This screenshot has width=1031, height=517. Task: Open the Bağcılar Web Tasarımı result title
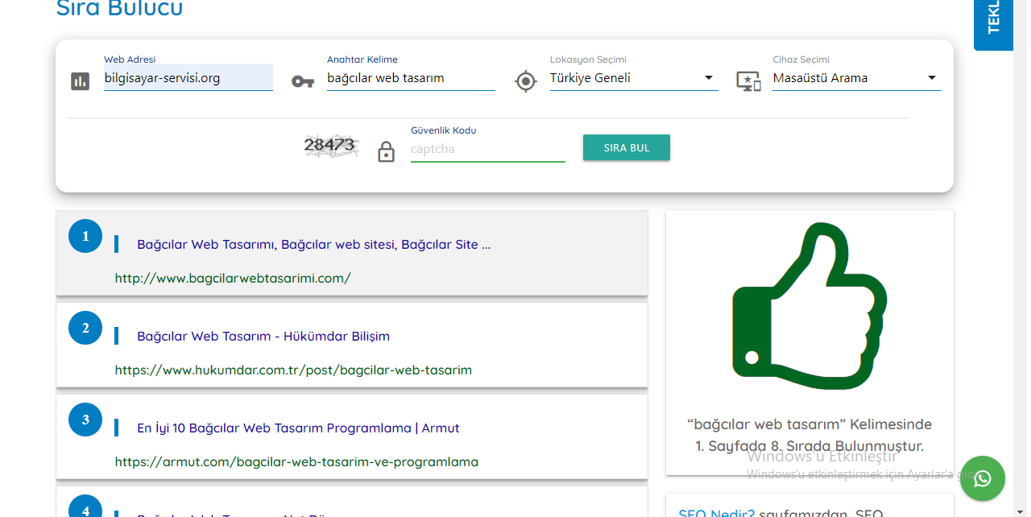[x=313, y=244]
